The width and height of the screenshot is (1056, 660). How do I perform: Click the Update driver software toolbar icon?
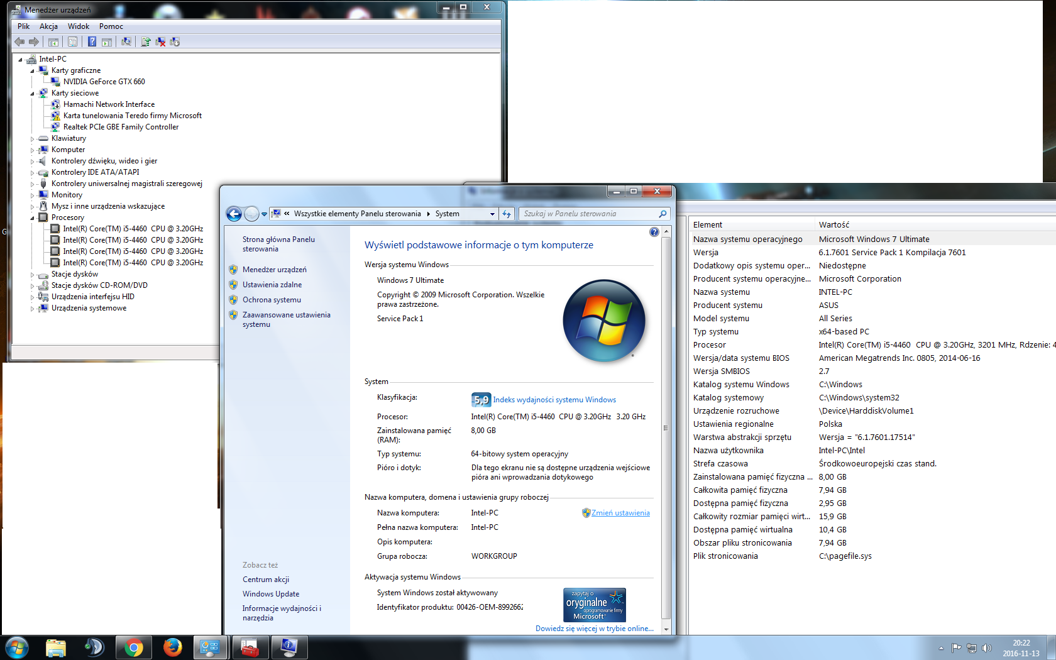point(146,41)
